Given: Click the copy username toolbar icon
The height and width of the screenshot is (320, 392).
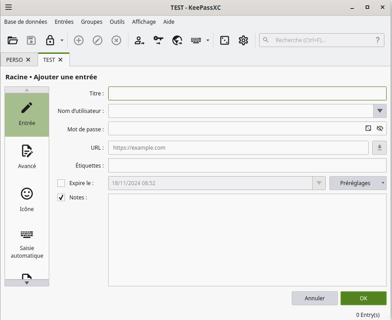Looking at the screenshot, I should [140, 40].
